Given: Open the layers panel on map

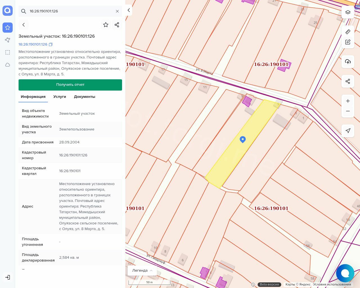Looking at the screenshot, I should coord(348,12).
